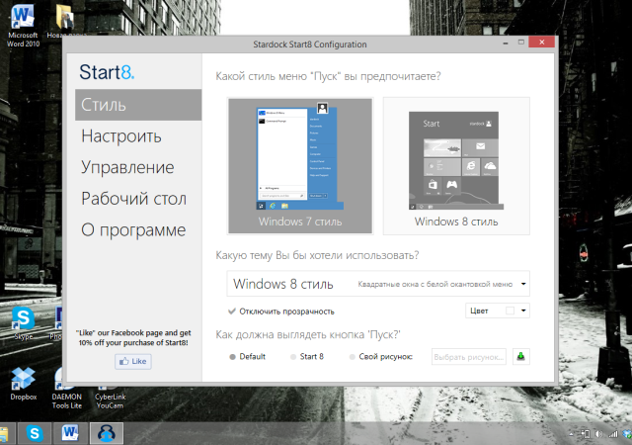This screenshot has width=632, height=445.
Task: Click the Facebook Like button
Action: point(133,361)
